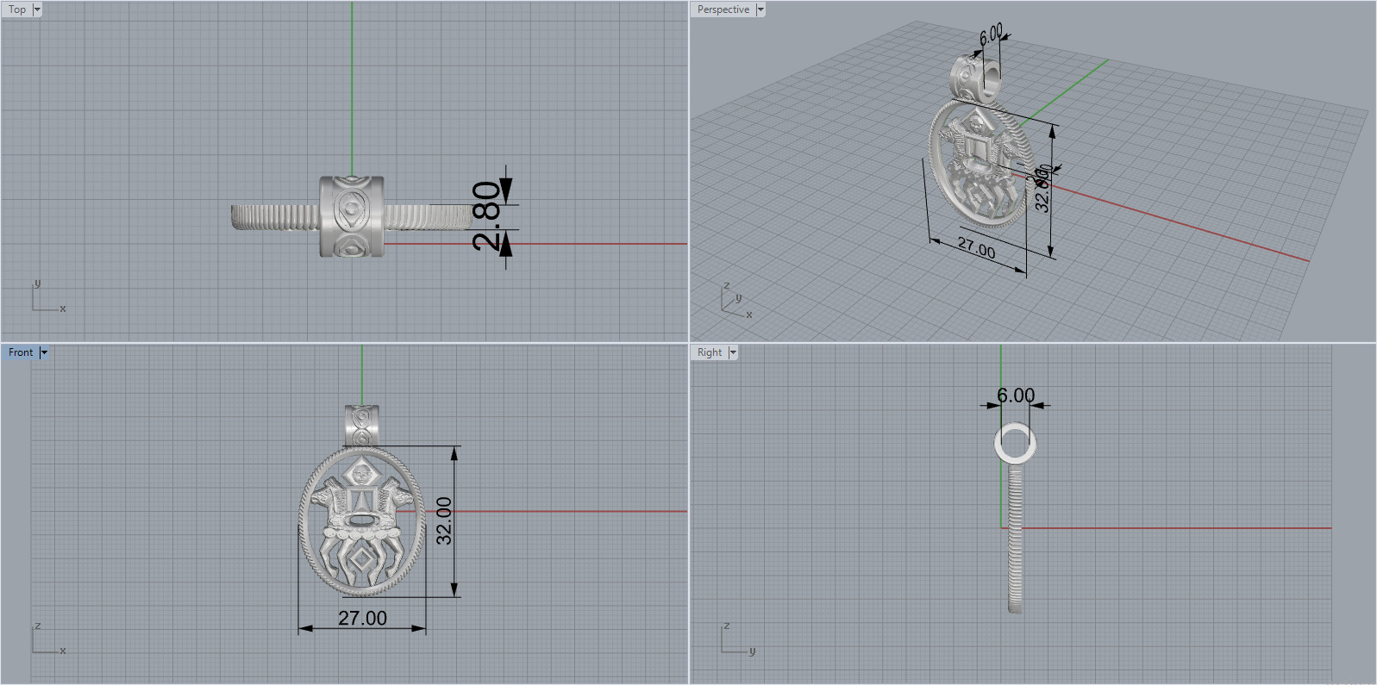Select the 2.80 dimension in Top view
Viewport: 1377px width, 685px height.
click(487, 215)
